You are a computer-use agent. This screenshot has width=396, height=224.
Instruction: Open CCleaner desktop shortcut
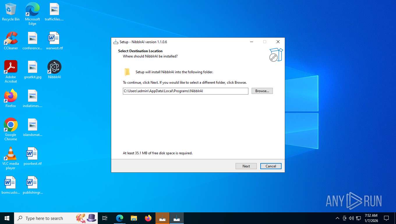(x=11, y=41)
